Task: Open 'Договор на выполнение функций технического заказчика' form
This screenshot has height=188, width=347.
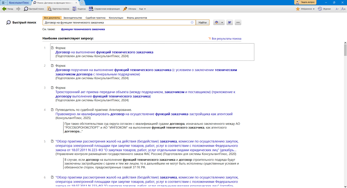Action: (104, 52)
